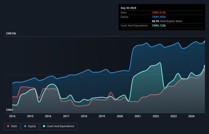Click the 2017 x-axis label

[x=66, y=116]
